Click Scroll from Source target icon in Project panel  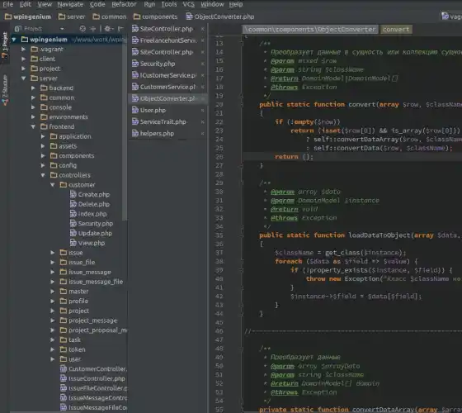[82, 29]
